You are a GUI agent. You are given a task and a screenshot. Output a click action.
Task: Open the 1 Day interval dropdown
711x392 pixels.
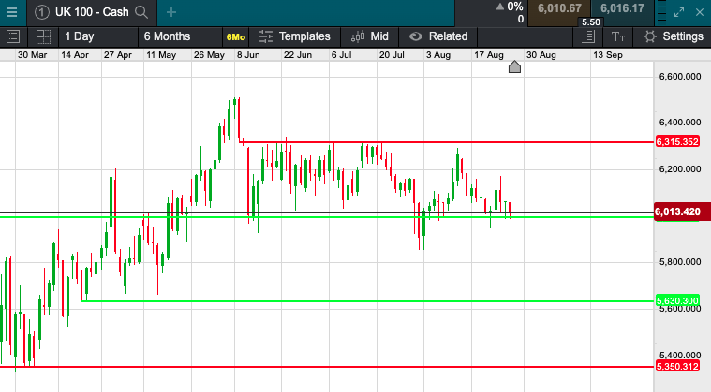98,36
